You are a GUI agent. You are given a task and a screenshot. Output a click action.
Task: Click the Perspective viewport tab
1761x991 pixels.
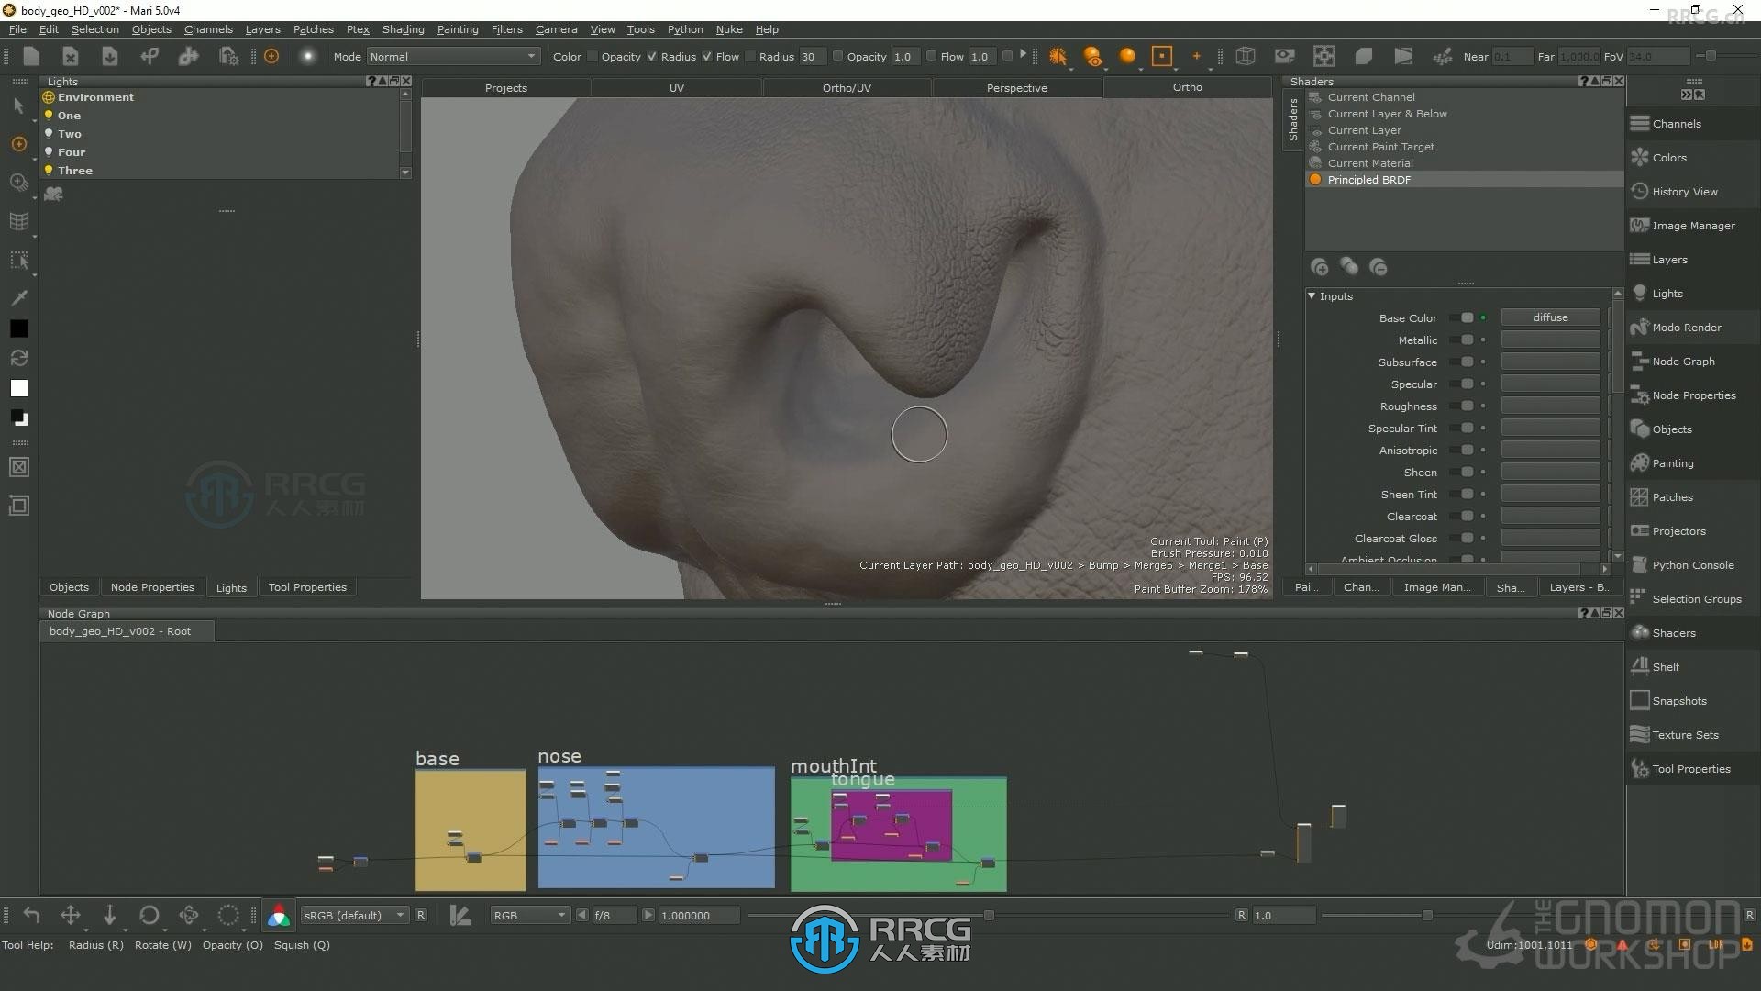pyautogui.click(x=1016, y=86)
